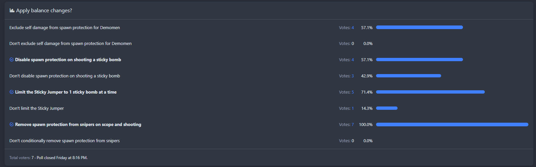This screenshot has height=167, width=536.
Task: Select 'Exclude self damage from spawn protection' option
Action: 64,28
